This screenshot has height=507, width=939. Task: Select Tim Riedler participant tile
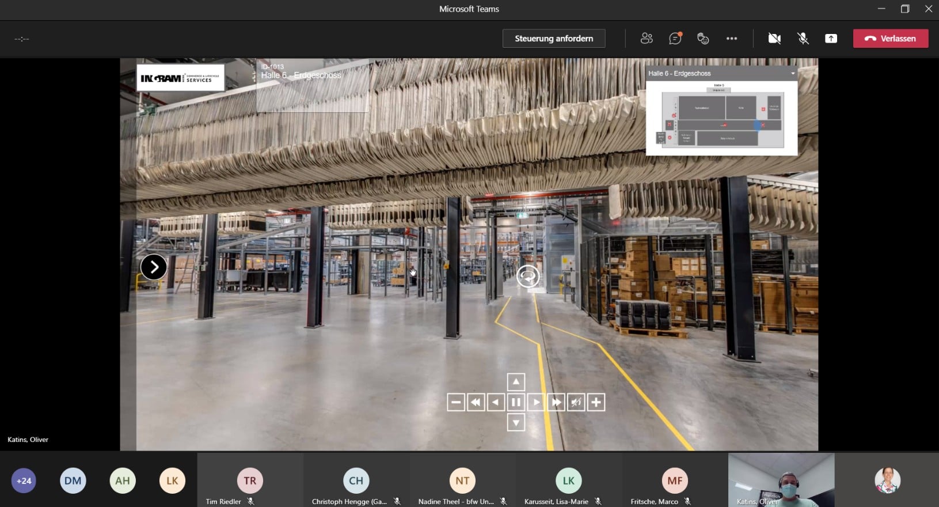[x=250, y=480]
